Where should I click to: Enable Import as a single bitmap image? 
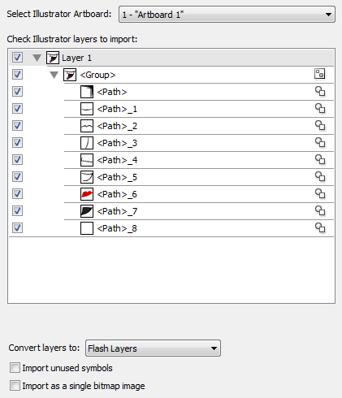coord(15,385)
